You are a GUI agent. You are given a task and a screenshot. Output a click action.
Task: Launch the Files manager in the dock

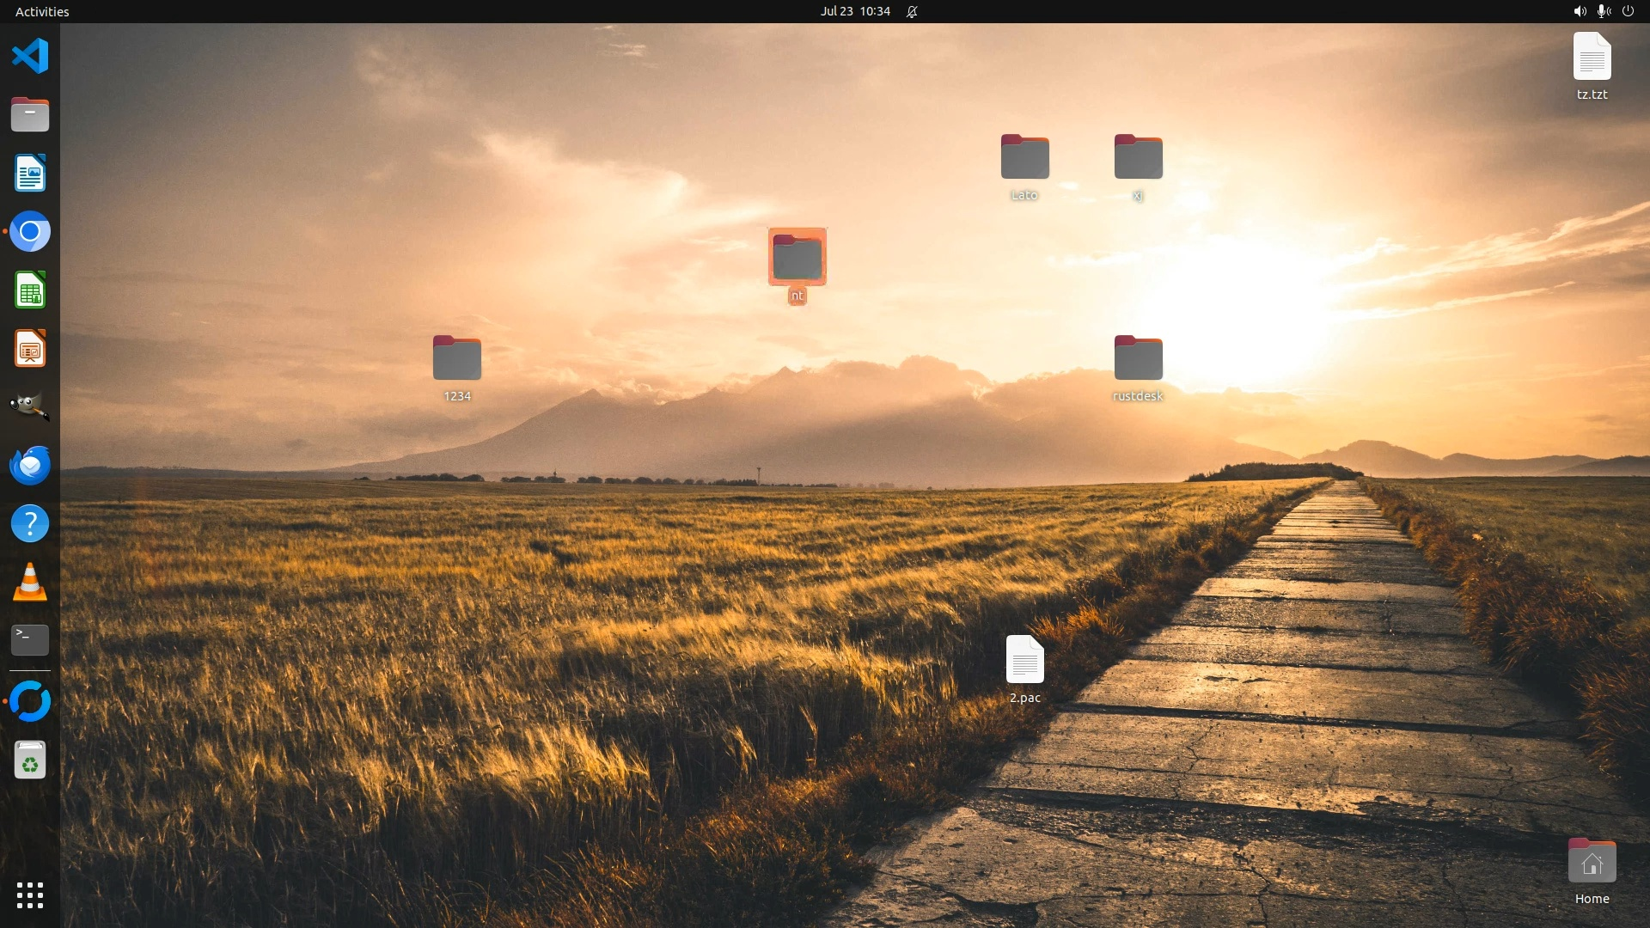(x=30, y=114)
